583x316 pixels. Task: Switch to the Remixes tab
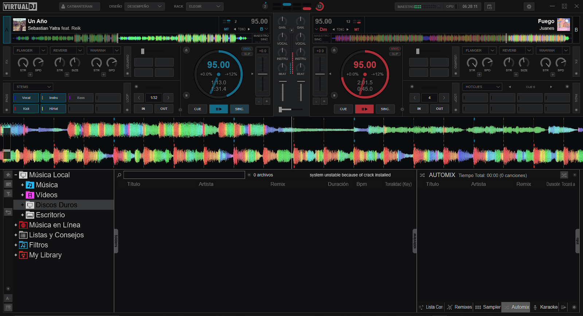[459, 307]
